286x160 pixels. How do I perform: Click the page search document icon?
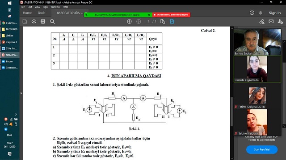point(163,21)
